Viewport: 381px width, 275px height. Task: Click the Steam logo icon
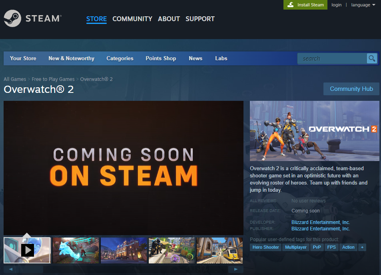click(12, 18)
